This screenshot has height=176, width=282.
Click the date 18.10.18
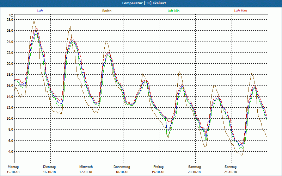(x=122, y=172)
